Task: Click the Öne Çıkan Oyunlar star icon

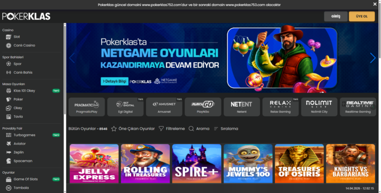Action: point(114,129)
